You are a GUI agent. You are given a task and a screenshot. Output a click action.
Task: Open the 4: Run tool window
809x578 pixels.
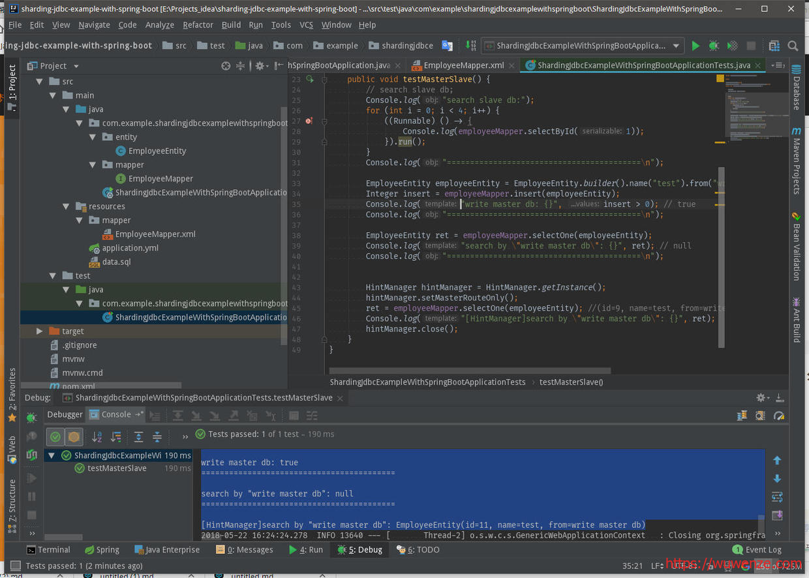(x=306, y=550)
